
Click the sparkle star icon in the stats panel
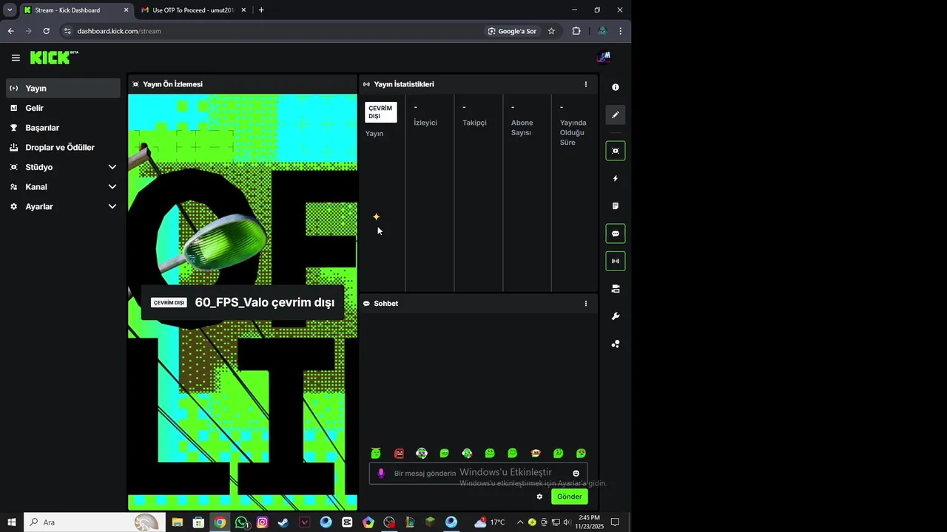tap(376, 216)
